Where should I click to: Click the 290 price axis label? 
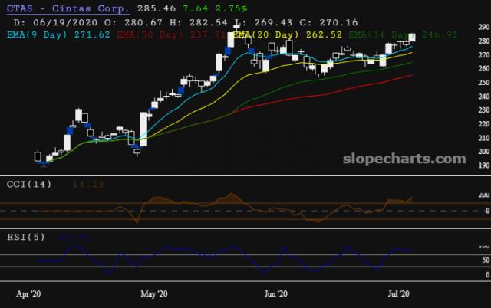tap(463, 28)
